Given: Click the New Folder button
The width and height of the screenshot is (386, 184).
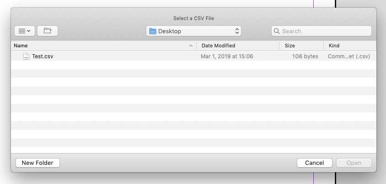Looking at the screenshot, I should coord(38,163).
